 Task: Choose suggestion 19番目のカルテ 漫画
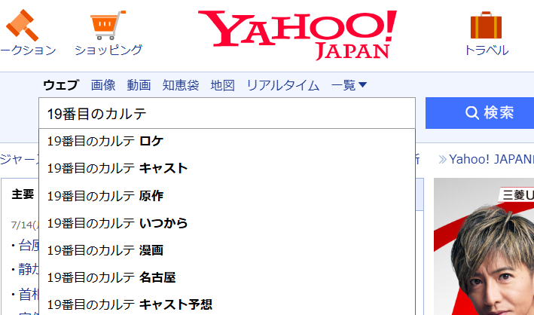coord(227,250)
